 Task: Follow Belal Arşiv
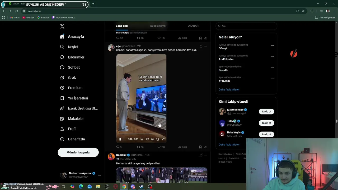(x=266, y=134)
